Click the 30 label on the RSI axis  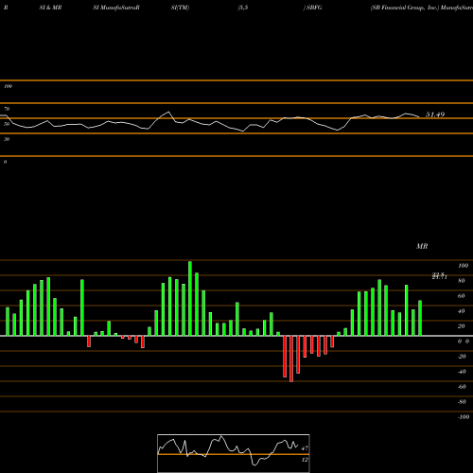(x=7, y=139)
